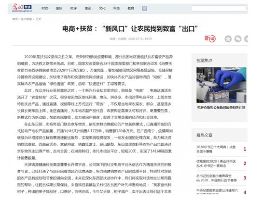This screenshot has width=262, height=202.
Task: Go to the 理论 section
Action: 88,8
